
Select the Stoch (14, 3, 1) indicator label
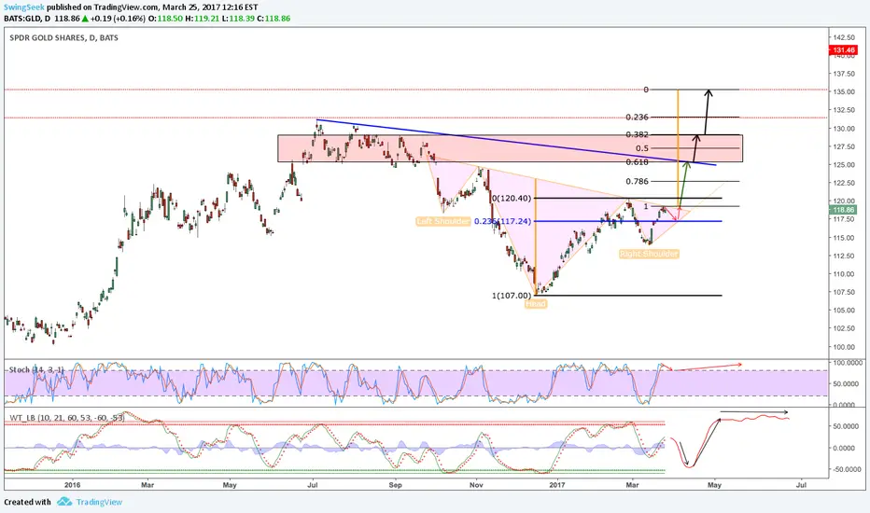pos(36,369)
